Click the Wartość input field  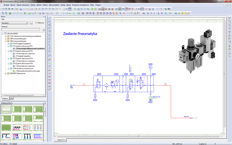pos(21,30)
